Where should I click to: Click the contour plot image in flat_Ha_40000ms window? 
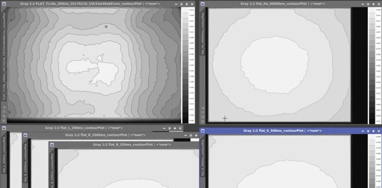[x=280, y=65]
